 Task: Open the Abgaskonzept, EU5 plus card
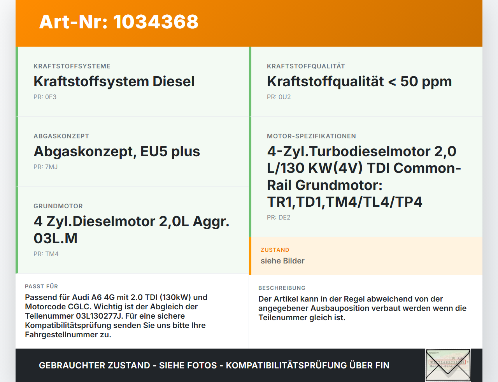pyautogui.click(x=132, y=152)
